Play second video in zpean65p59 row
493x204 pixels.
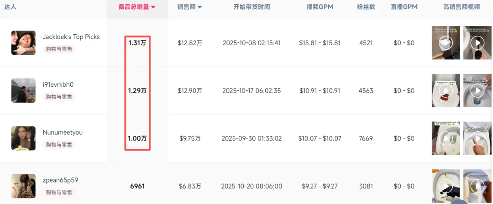(477, 186)
